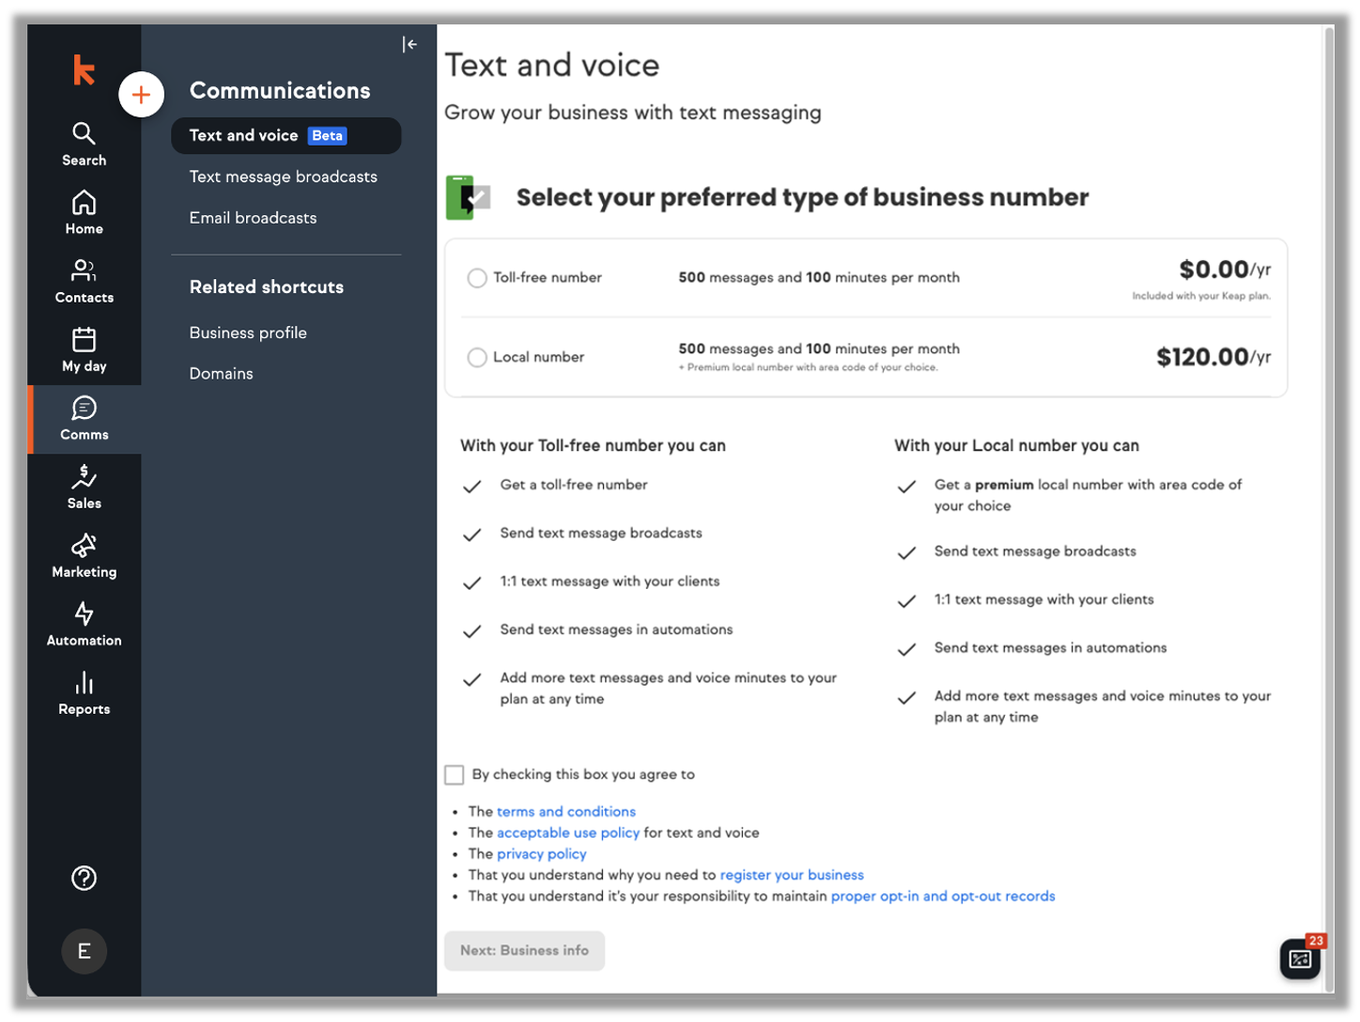Go to Home in the sidebar

pos(84,212)
